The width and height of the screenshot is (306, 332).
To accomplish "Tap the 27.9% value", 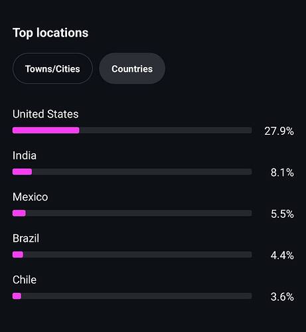I will 279,131.
